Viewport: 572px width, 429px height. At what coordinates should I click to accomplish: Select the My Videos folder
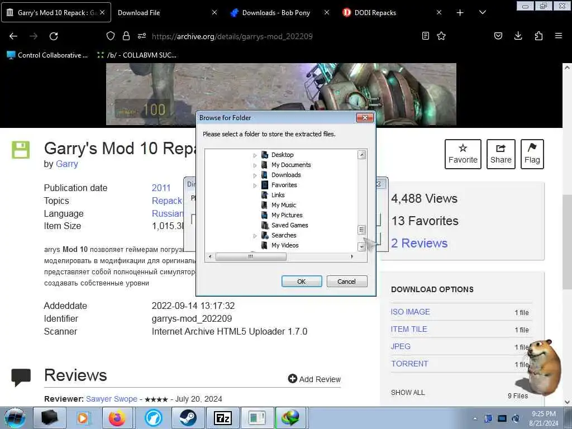pos(284,245)
